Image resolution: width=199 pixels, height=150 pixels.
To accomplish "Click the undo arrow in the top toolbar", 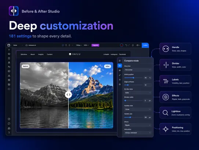I will tap(126, 45).
